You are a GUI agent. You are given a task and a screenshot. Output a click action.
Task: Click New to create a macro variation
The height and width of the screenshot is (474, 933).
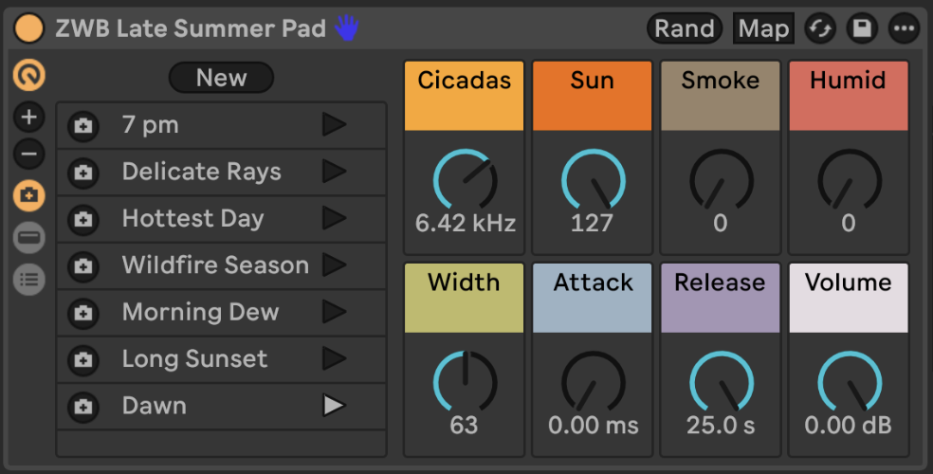221,78
